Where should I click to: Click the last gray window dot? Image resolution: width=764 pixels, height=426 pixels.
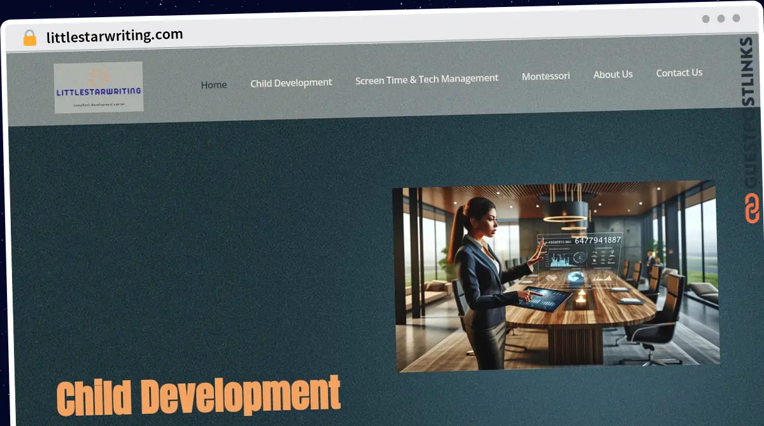[736, 19]
